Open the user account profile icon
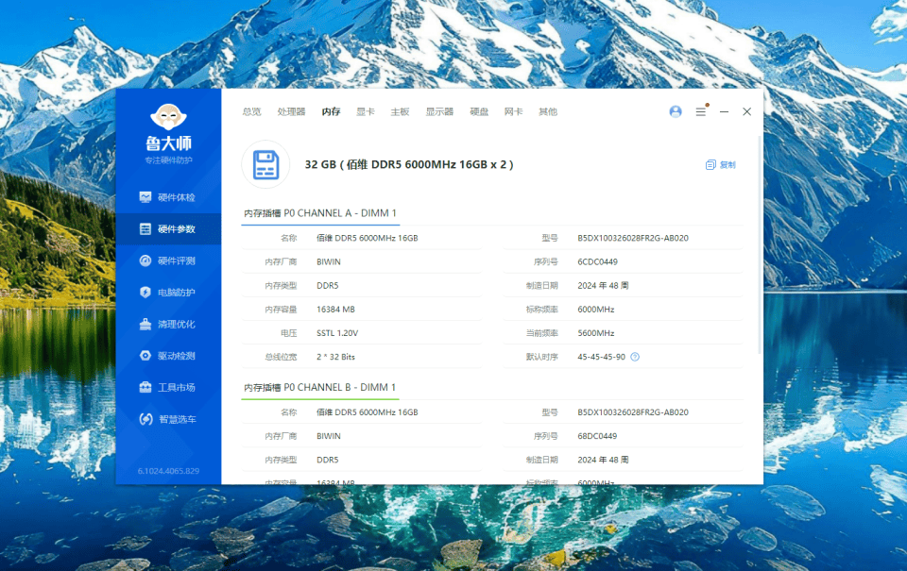Image resolution: width=907 pixels, height=571 pixels. click(675, 111)
